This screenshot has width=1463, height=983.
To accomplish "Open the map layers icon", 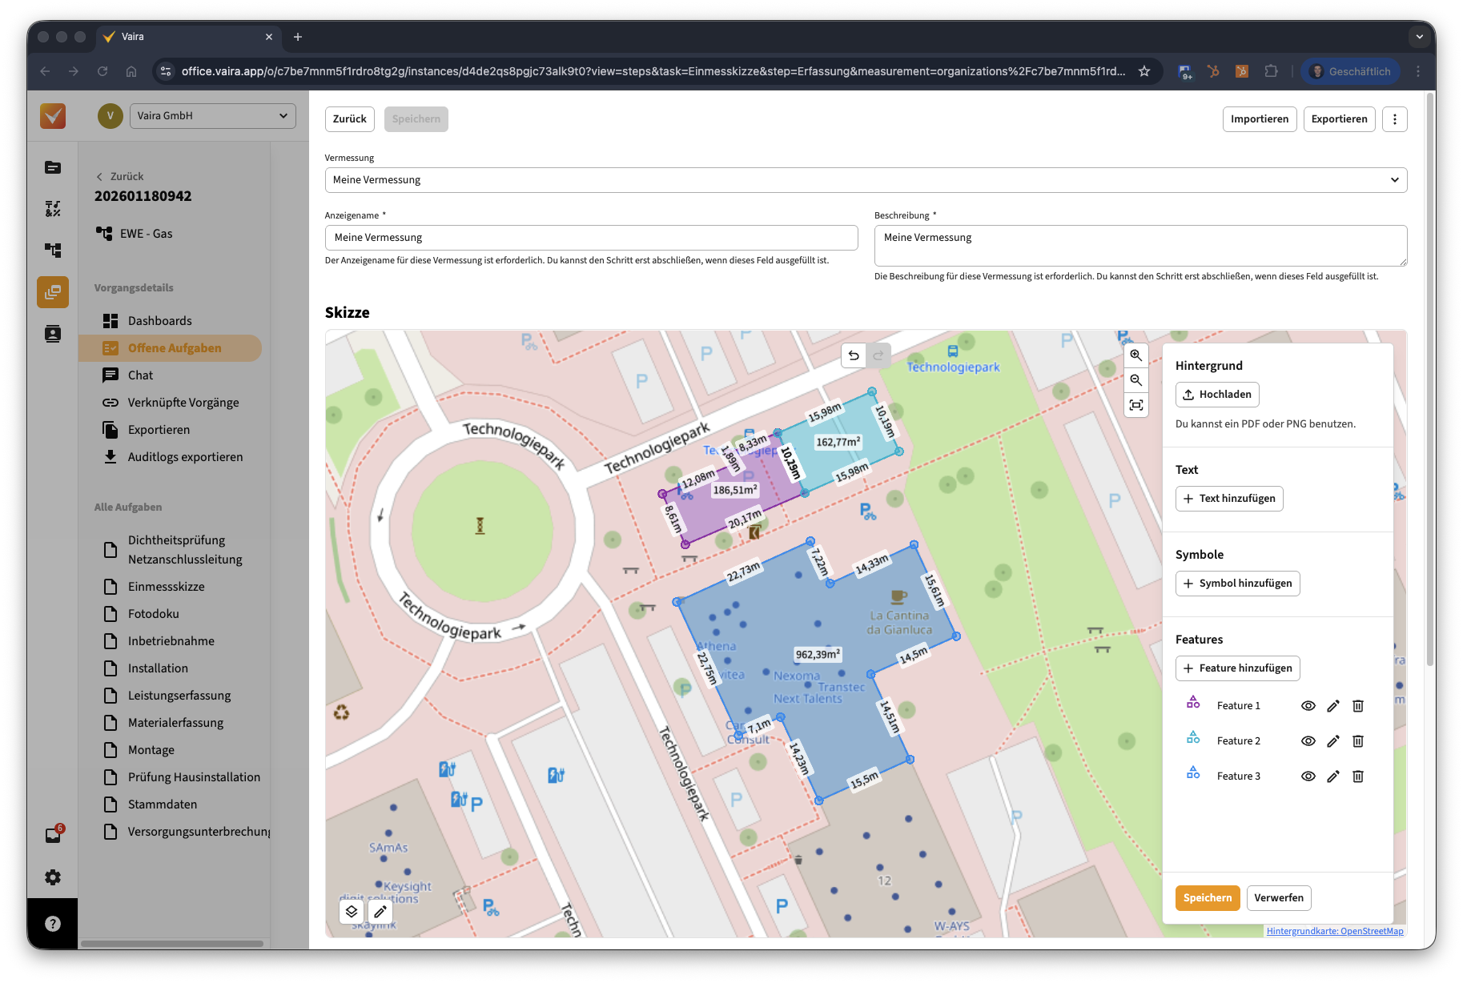I will click(352, 911).
